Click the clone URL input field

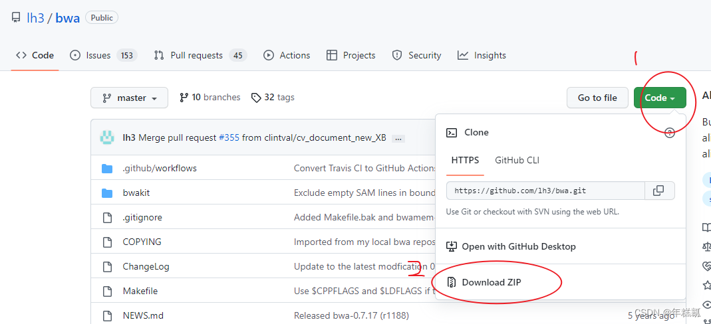pos(545,191)
